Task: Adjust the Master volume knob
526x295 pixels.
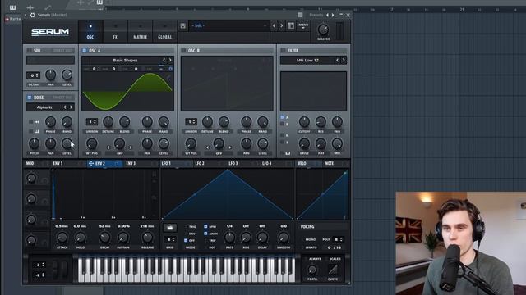Action: pos(323,29)
